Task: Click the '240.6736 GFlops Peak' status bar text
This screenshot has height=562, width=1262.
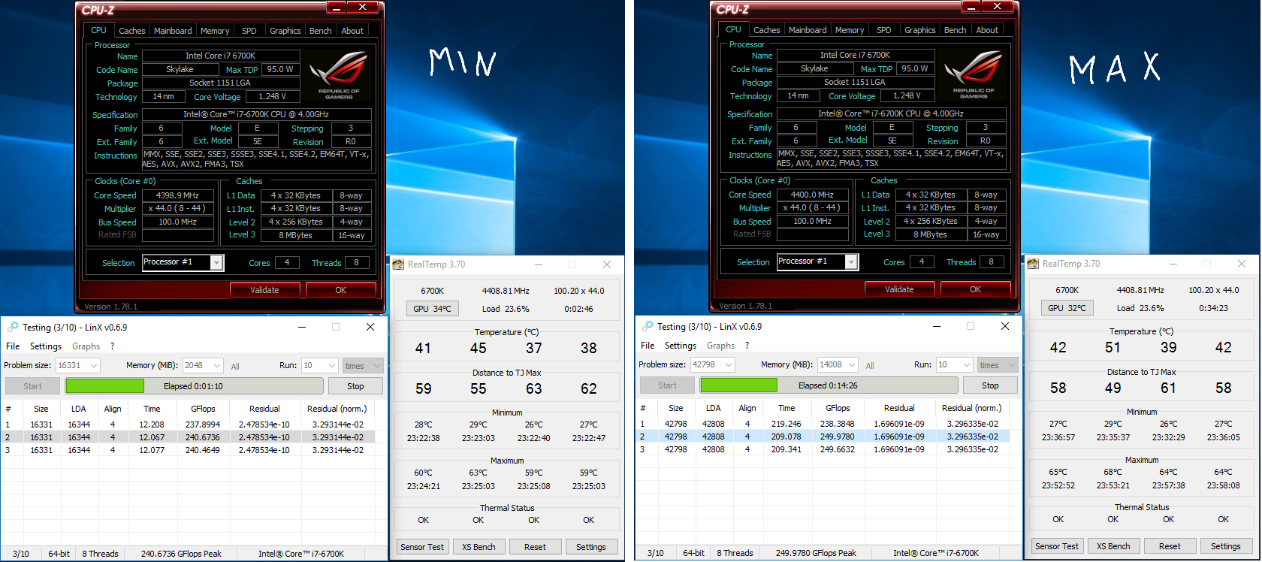Action: tap(181, 554)
